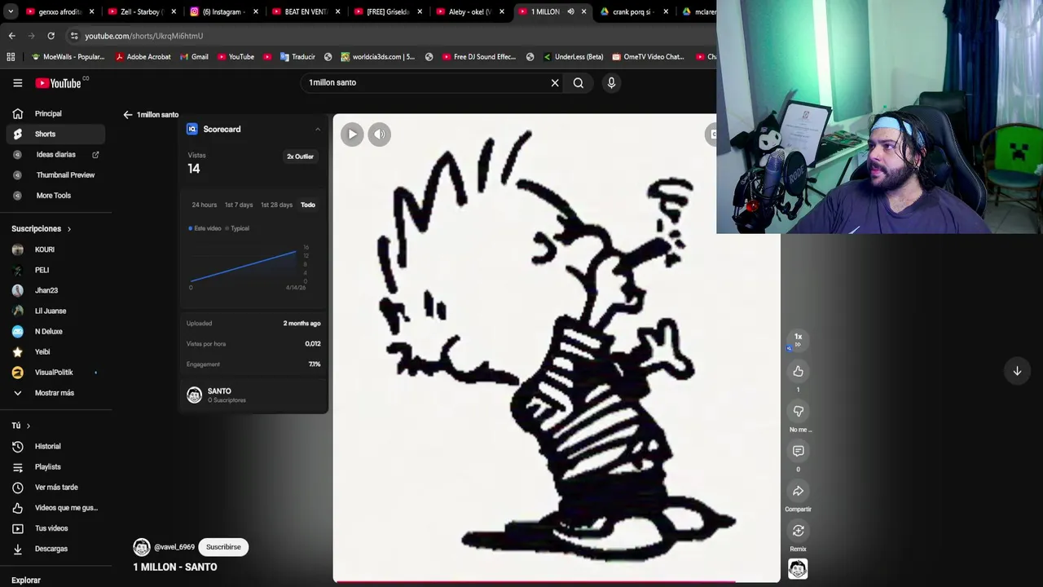Viewport: 1043px width, 587px height.
Task: Switch to the BEAT EN VENTA browser tab
Action: 306,11
